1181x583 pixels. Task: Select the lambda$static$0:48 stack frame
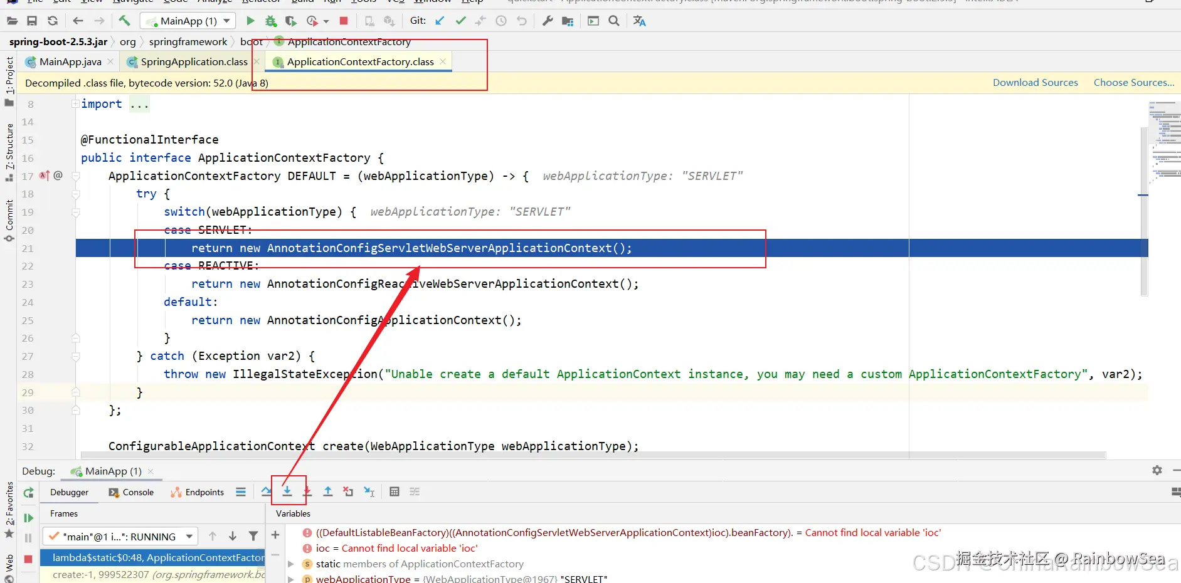[x=153, y=557]
